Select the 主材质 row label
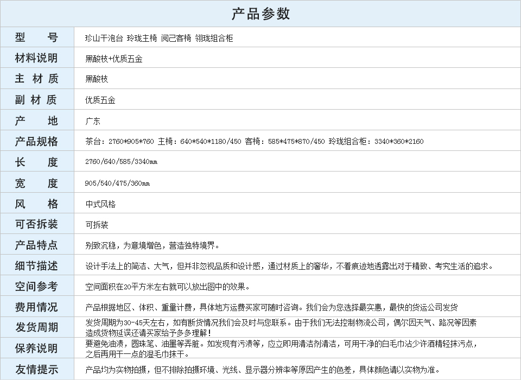Viewport: 521px width, 380px height. (36, 79)
